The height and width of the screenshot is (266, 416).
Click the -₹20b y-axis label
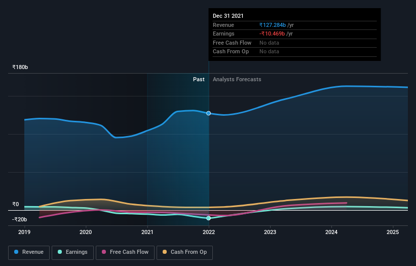click(x=19, y=219)
